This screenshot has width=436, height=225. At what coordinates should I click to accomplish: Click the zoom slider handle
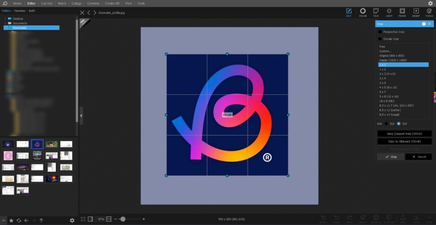pyautogui.click(x=123, y=219)
